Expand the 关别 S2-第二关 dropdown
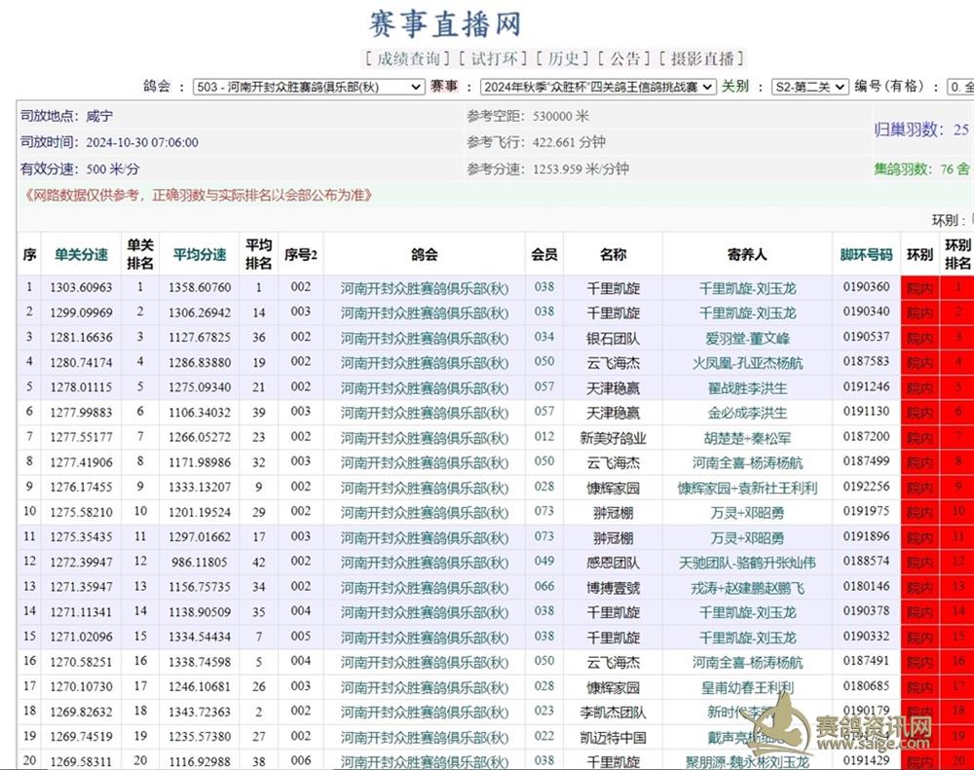This screenshot has height=770, width=974. (x=810, y=87)
